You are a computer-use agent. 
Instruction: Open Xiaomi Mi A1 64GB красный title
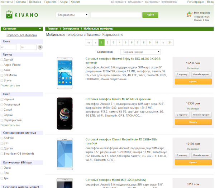(118, 99)
